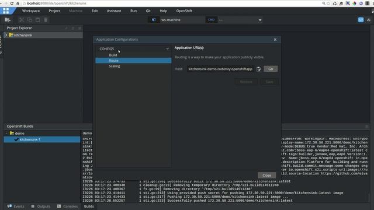Click the demo folder icon in OpenShift Builds
Image resolution: width=374 pixels, height=210 pixels.
point(12,134)
